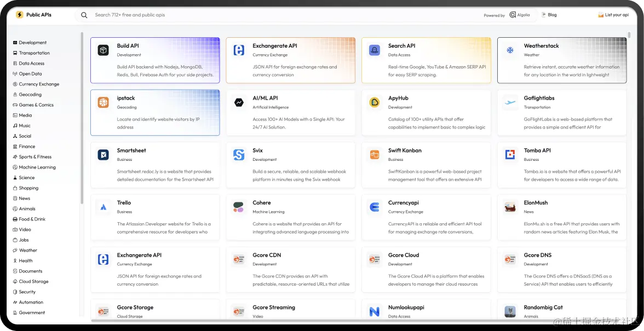Click the Goflightlabs airplane icon

pyautogui.click(x=510, y=102)
